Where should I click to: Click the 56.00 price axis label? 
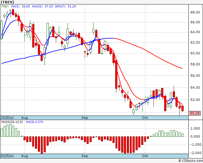[x=195, y=76]
